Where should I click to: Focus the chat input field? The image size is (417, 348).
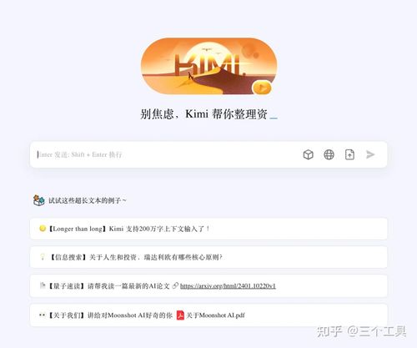click(164, 154)
